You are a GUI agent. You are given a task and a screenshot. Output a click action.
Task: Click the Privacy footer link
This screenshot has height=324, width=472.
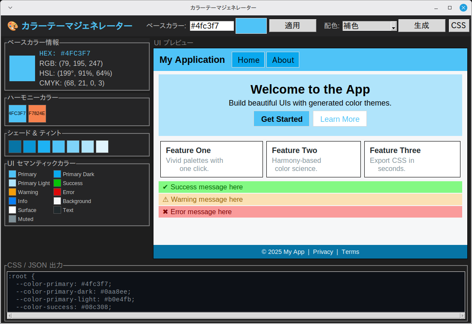pyautogui.click(x=323, y=252)
